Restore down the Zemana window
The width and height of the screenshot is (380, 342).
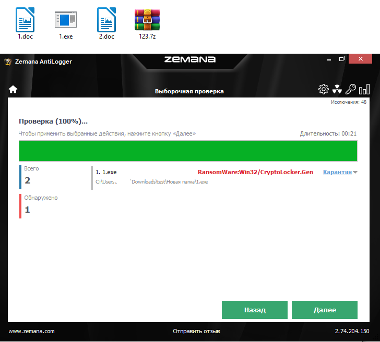342,59
